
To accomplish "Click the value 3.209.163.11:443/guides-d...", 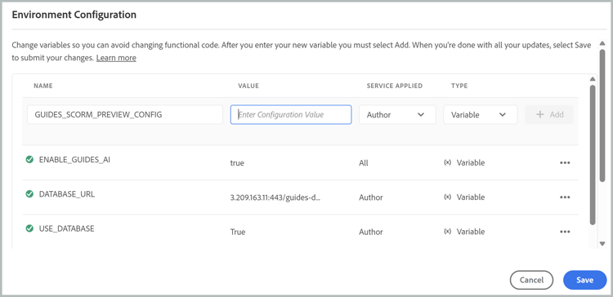I will (275, 197).
